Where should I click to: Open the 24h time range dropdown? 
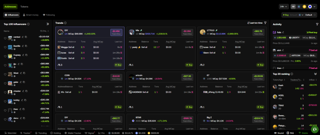[284, 6]
